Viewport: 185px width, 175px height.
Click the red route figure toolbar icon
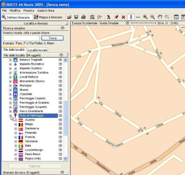tap(109, 17)
